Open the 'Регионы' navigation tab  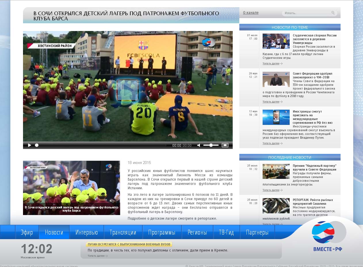click(x=197, y=232)
